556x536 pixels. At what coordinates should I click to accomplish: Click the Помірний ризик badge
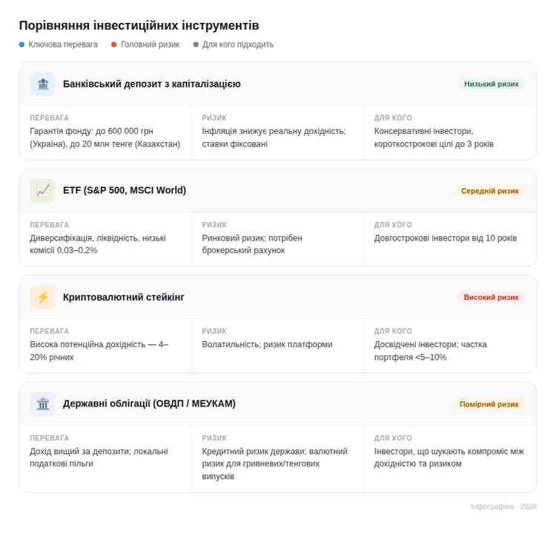pyautogui.click(x=489, y=404)
